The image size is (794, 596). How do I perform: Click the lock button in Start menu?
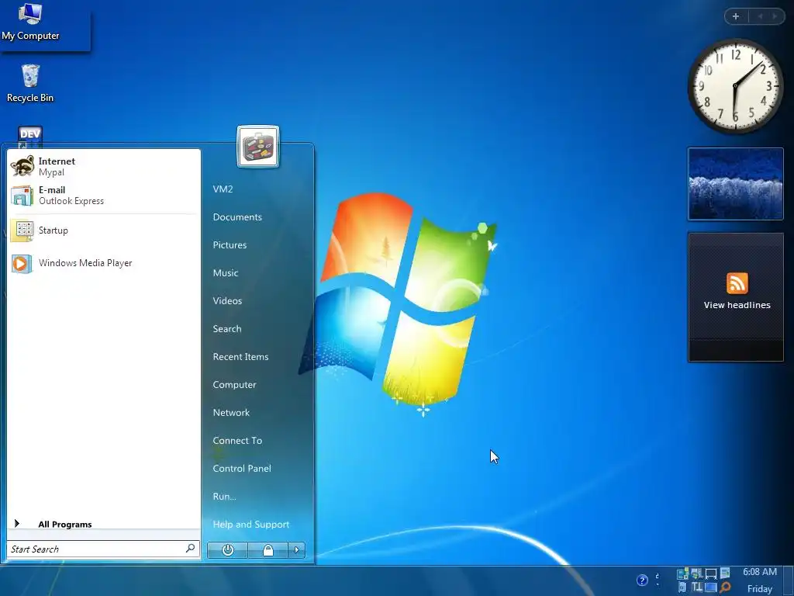click(268, 550)
